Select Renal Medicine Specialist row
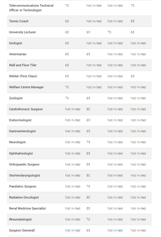161x237 pixels. click(x=79, y=209)
